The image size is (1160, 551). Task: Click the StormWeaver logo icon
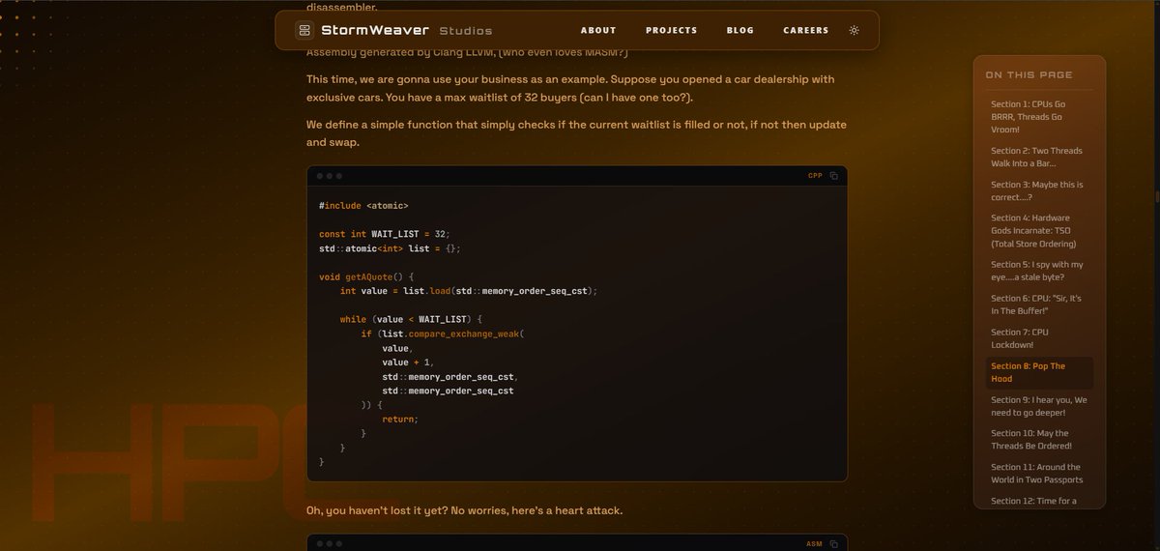(x=304, y=30)
